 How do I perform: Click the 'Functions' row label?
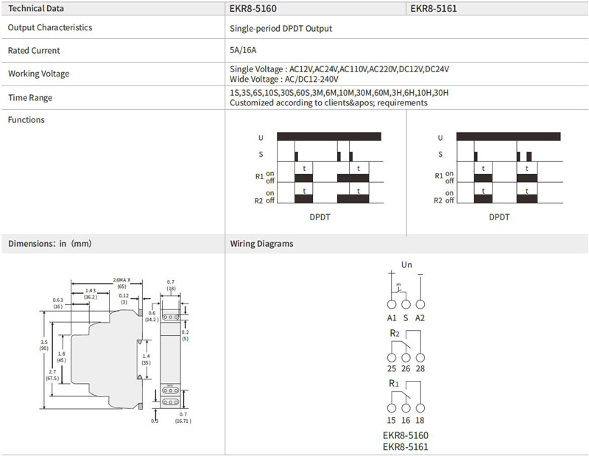(27, 119)
